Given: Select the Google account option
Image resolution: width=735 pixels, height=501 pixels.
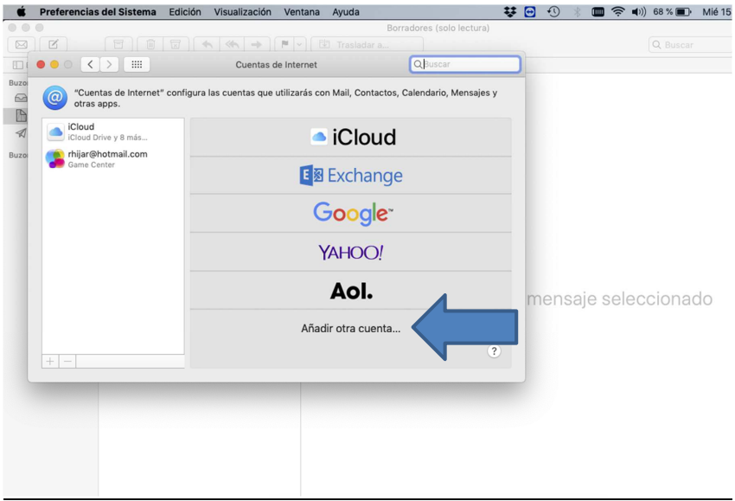Looking at the screenshot, I should [x=351, y=214].
